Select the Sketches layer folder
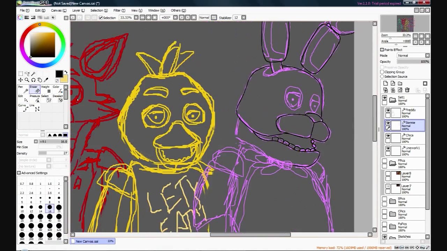 tap(404, 237)
